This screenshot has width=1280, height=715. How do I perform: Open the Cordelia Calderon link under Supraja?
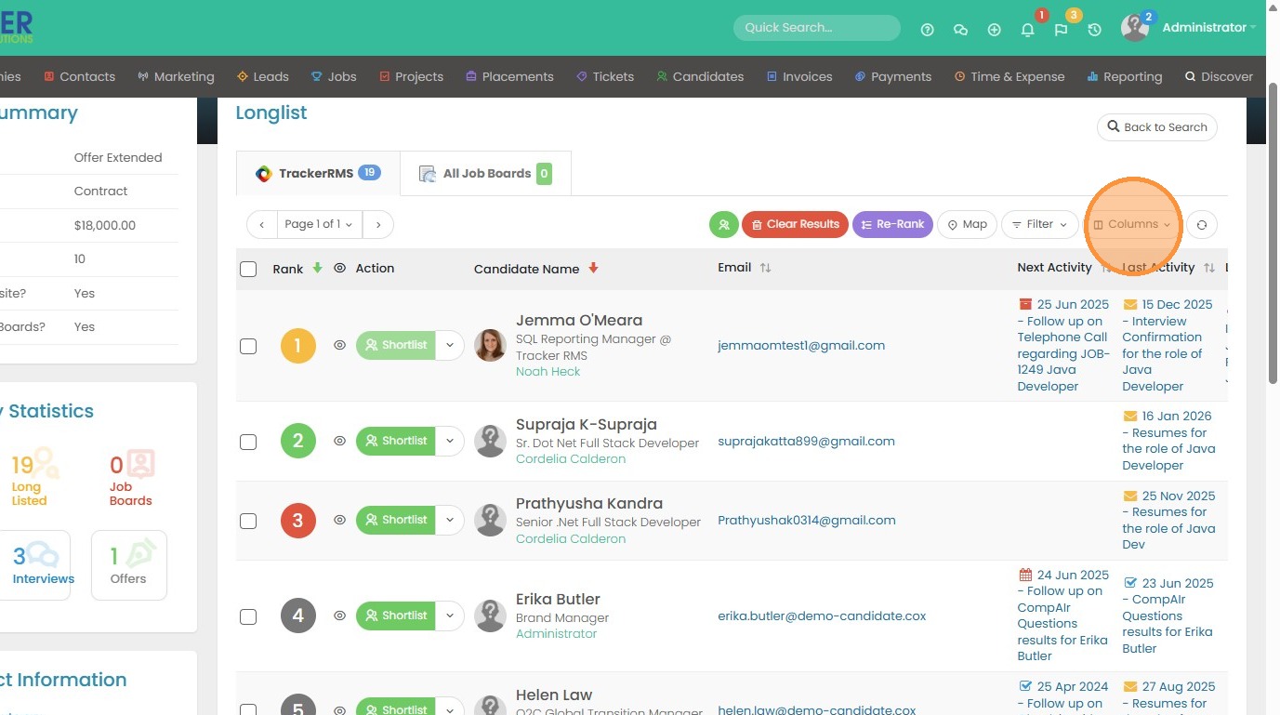point(571,459)
